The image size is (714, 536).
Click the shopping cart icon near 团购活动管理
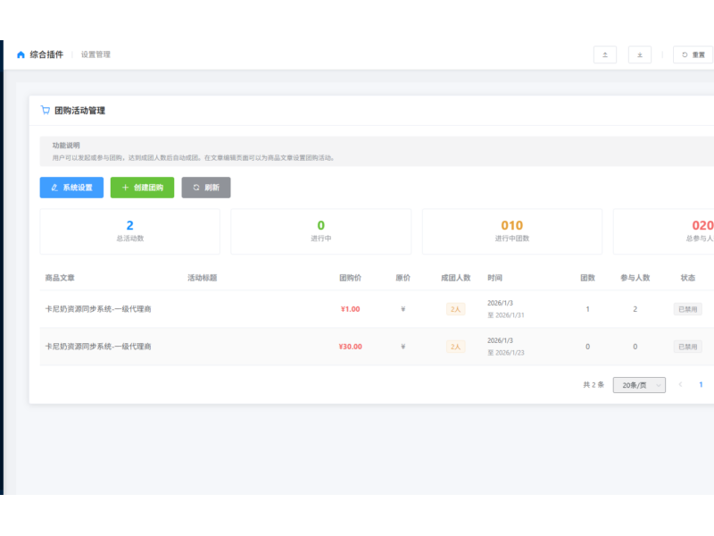[x=46, y=110]
